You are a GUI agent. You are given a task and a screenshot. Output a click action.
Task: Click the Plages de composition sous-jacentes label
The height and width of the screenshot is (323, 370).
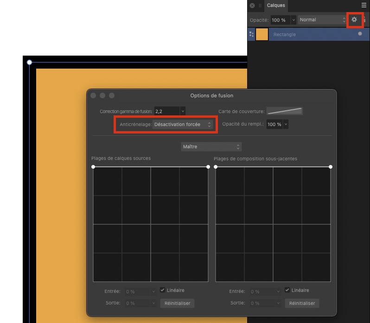click(x=255, y=158)
